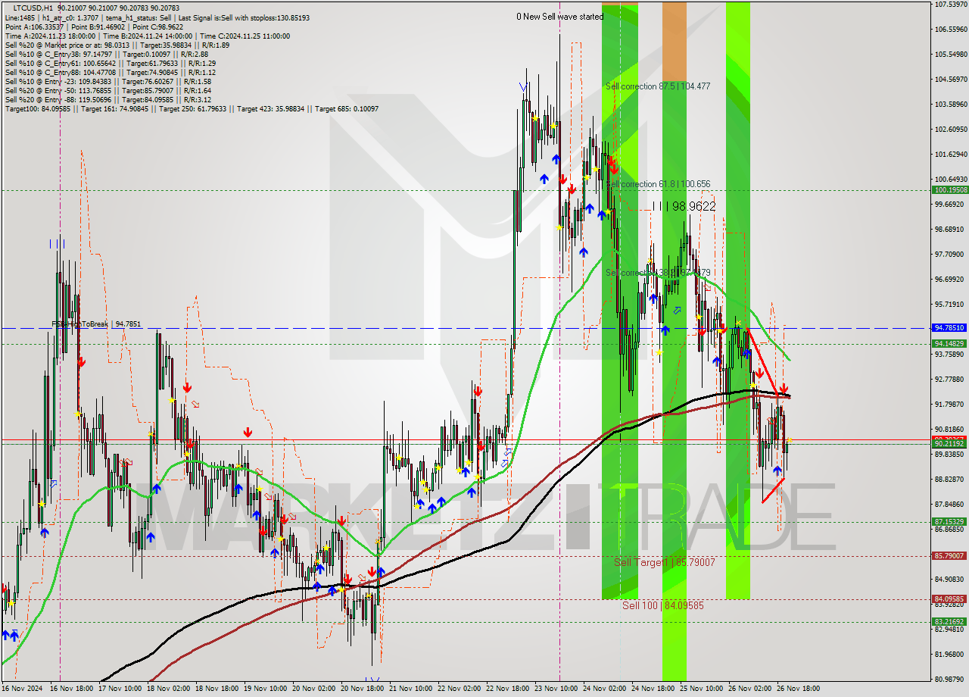Click the 81.96800 price axis label
Screen dimensions: 969x697
(x=951, y=655)
